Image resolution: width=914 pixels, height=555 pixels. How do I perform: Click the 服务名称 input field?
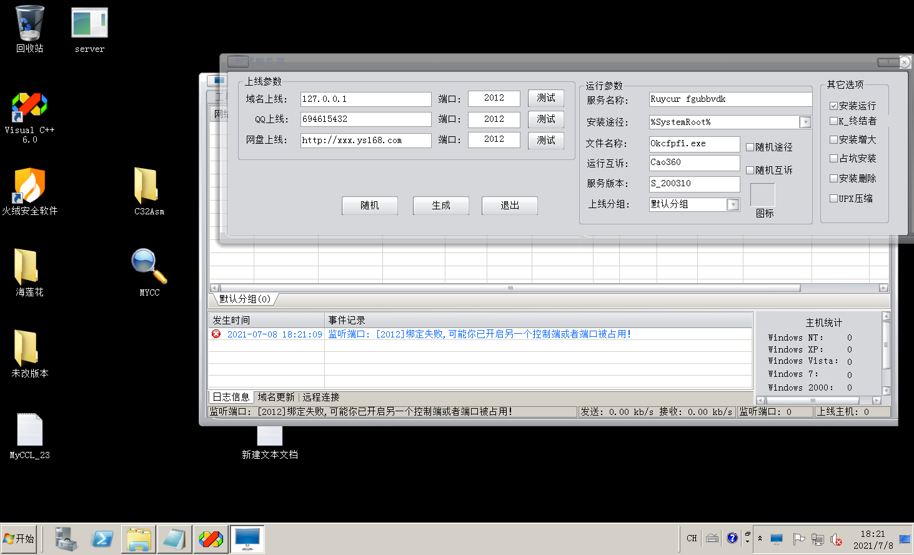coord(730,99)
